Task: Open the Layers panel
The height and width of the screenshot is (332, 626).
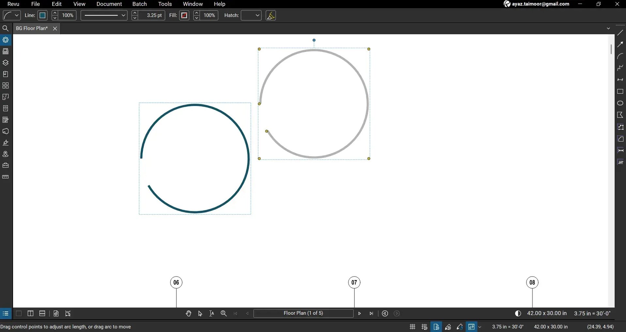Action: (x=6, y=63)
